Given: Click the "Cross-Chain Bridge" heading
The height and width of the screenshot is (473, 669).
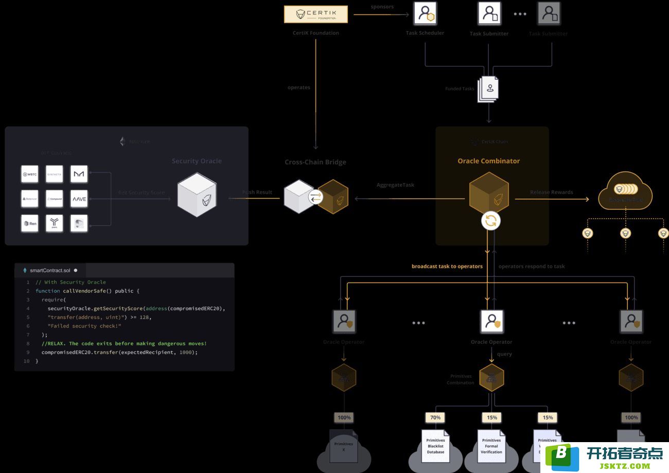Looking at the screenshot, I should pos(315,162).
